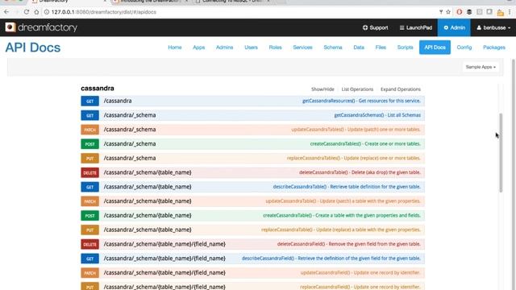Click POST badge for createCassandraTable row

tap(89, 215)
